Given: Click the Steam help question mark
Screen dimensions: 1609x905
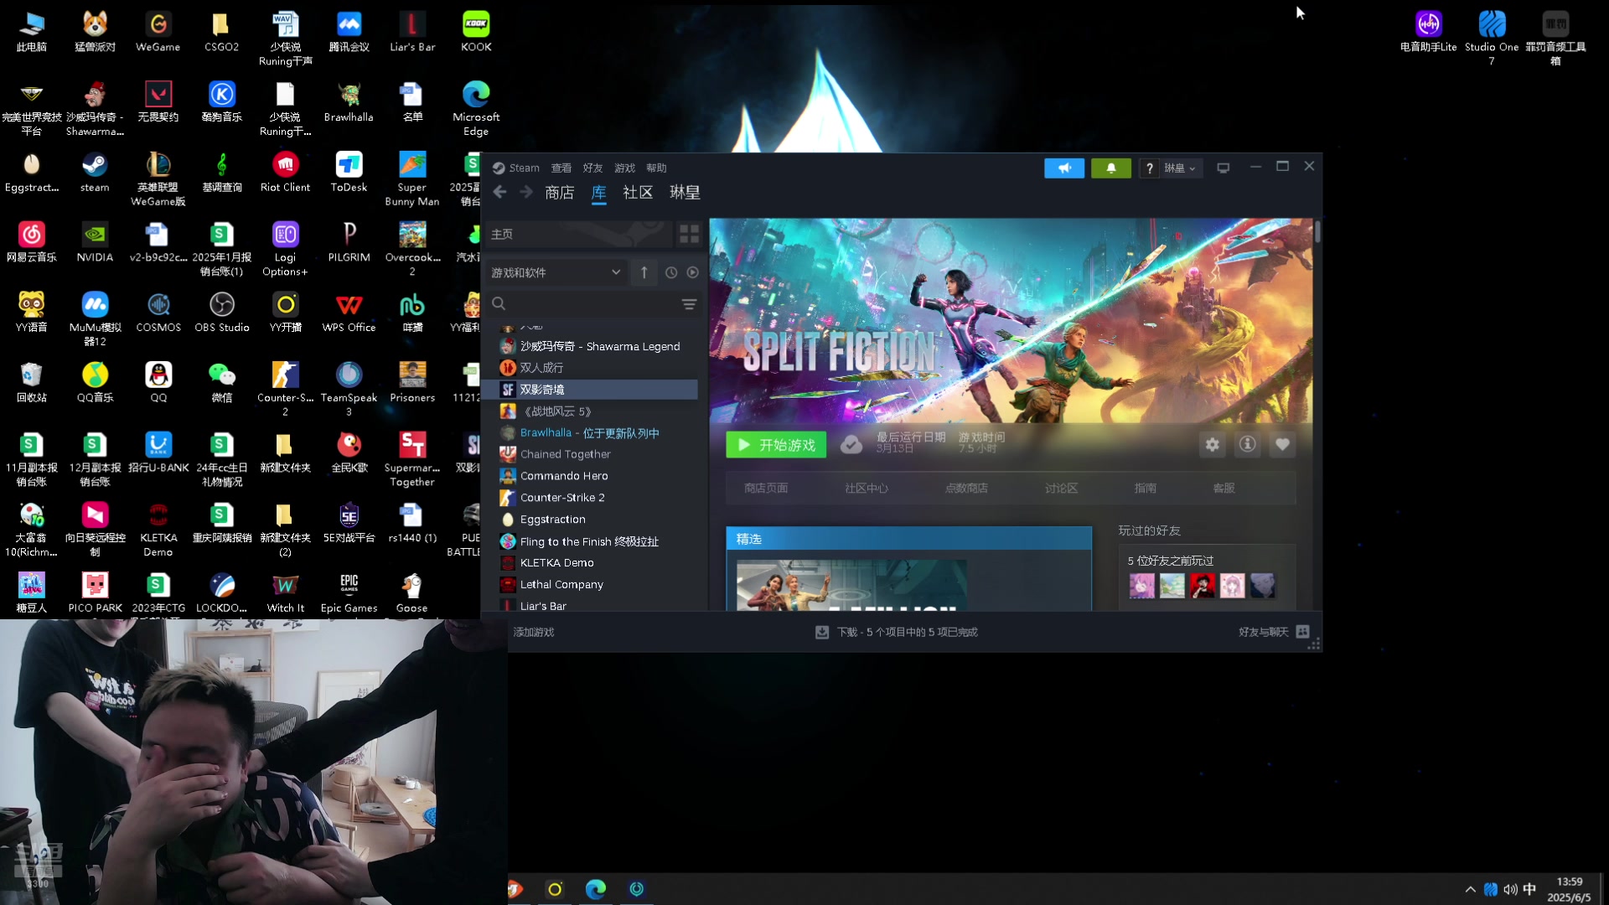Looking at the screenshot, I should [1149, 168].
